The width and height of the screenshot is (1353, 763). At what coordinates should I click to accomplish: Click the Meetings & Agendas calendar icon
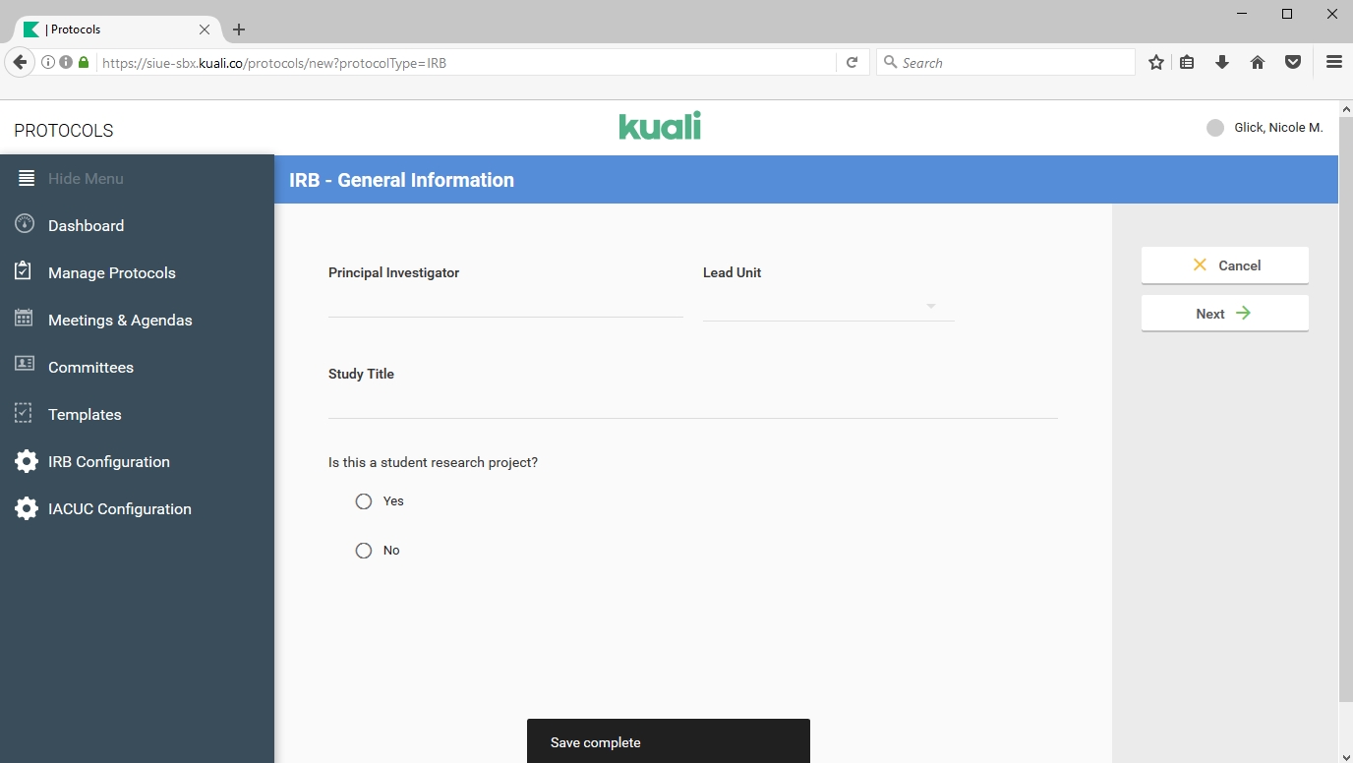25,319
